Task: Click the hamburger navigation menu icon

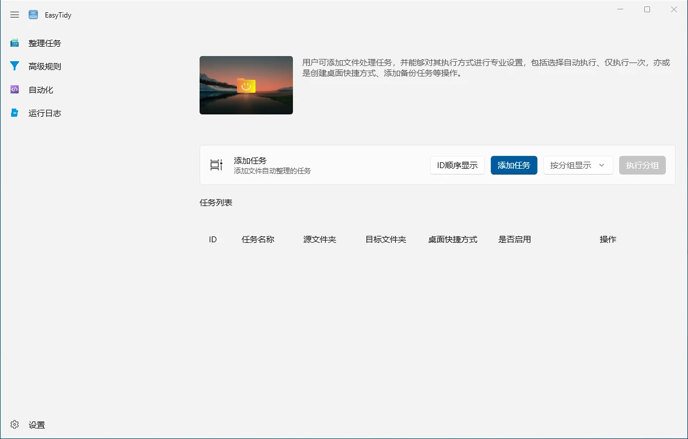Action: click(x=15, y=15)
